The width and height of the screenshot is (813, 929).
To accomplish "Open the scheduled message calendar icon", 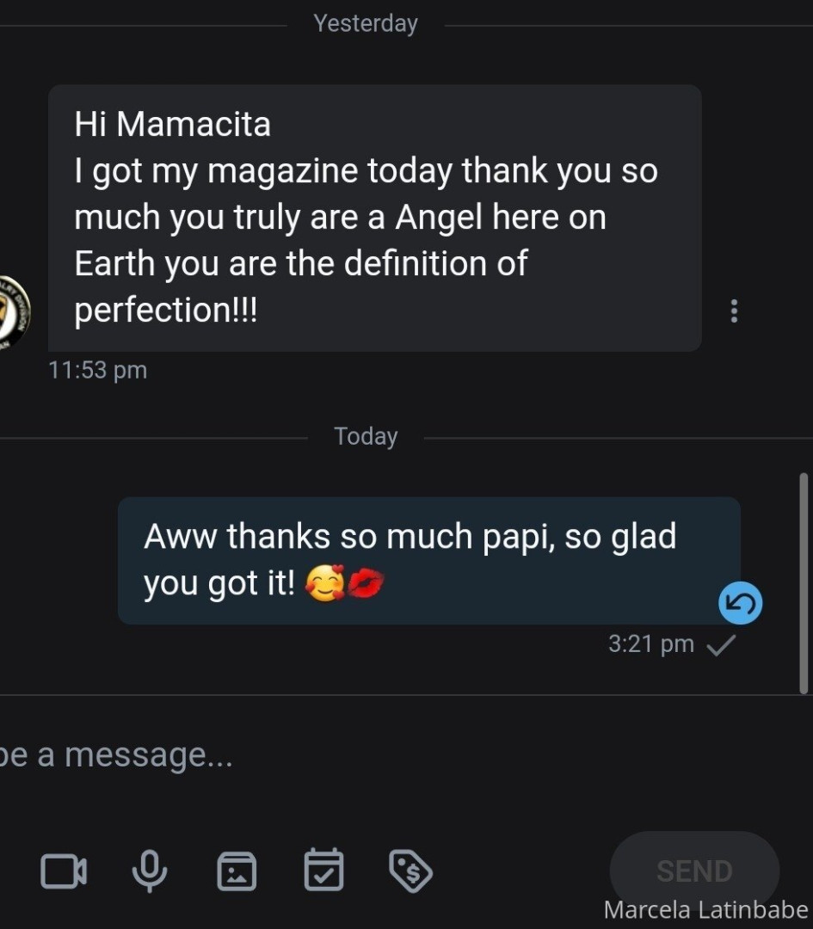I will [324, 871].
